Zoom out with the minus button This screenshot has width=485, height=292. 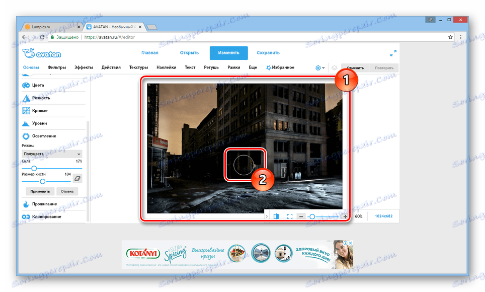coord(301,216)
